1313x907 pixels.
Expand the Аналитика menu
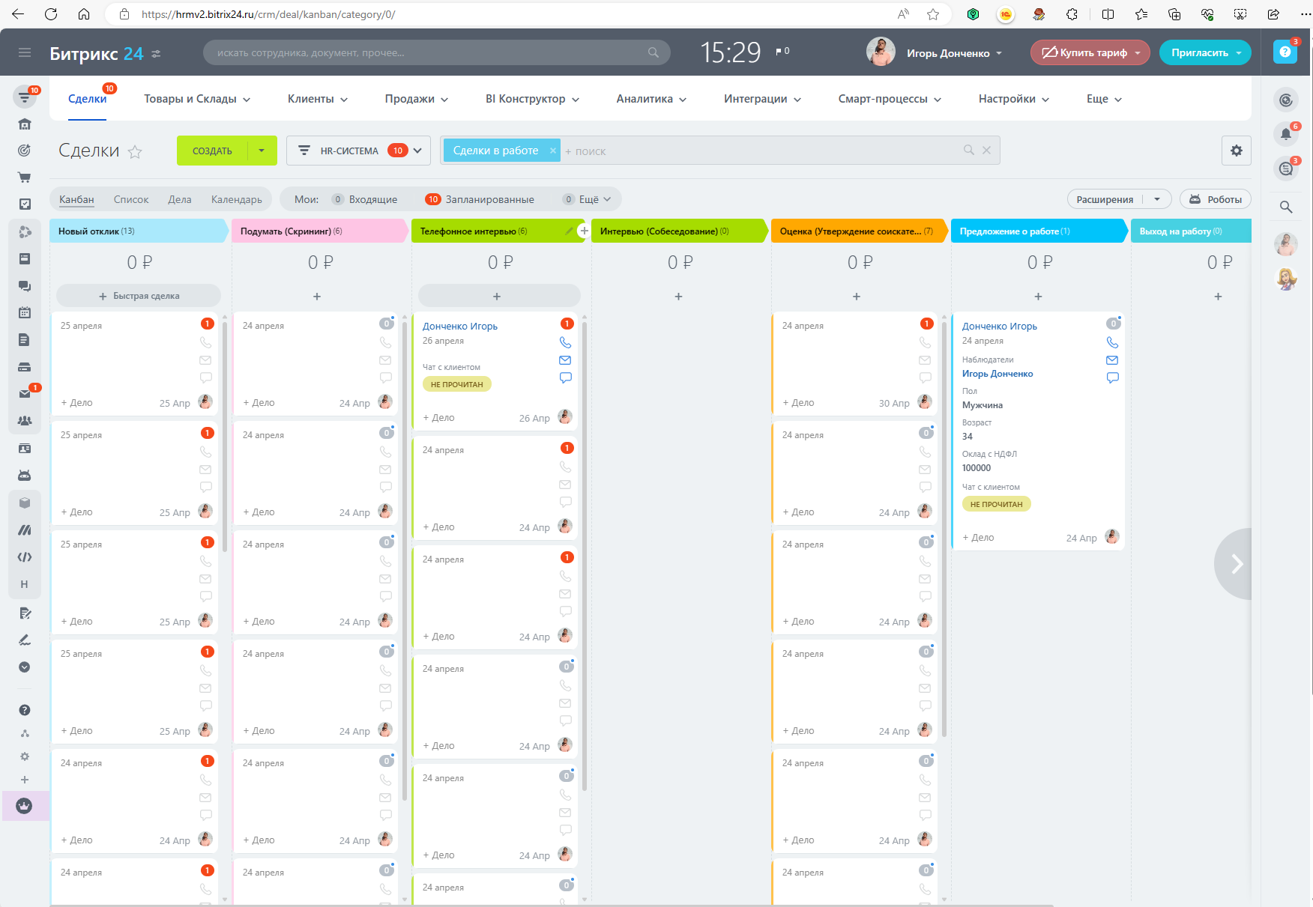(651, 99)
